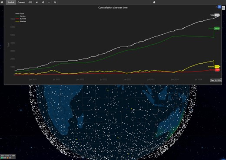Switch to the Starlink tab
226x160 pixels.
pyautogui.click(x=11, y=2)
